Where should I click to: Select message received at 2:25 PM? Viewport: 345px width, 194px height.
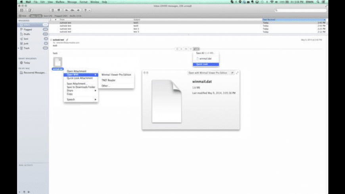pyautogui.click(x=188, y=29)
